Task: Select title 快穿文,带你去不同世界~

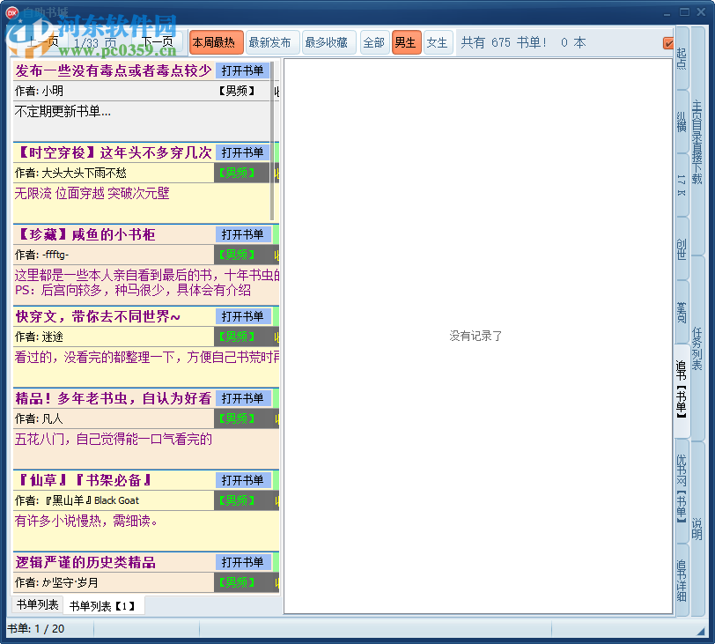Action: [x=98, y=316]
